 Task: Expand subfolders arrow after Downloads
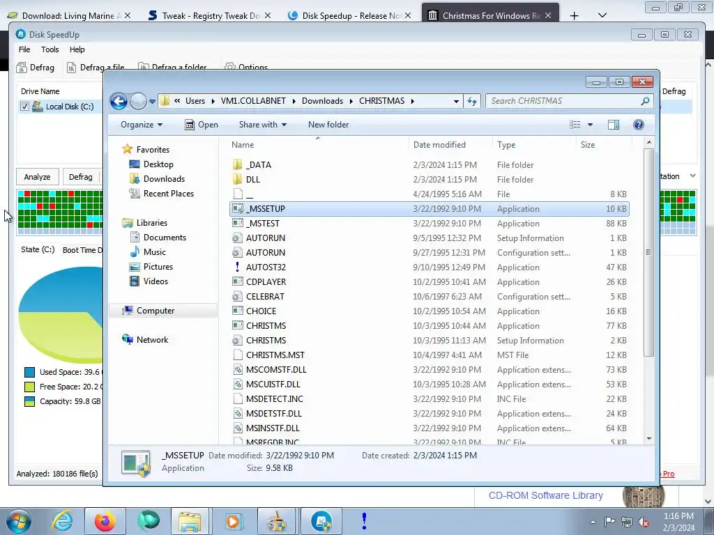(x=351, y=101)
